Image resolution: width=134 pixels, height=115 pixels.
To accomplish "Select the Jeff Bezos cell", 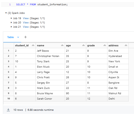I will pyautogui.click(x=50, y=51).
